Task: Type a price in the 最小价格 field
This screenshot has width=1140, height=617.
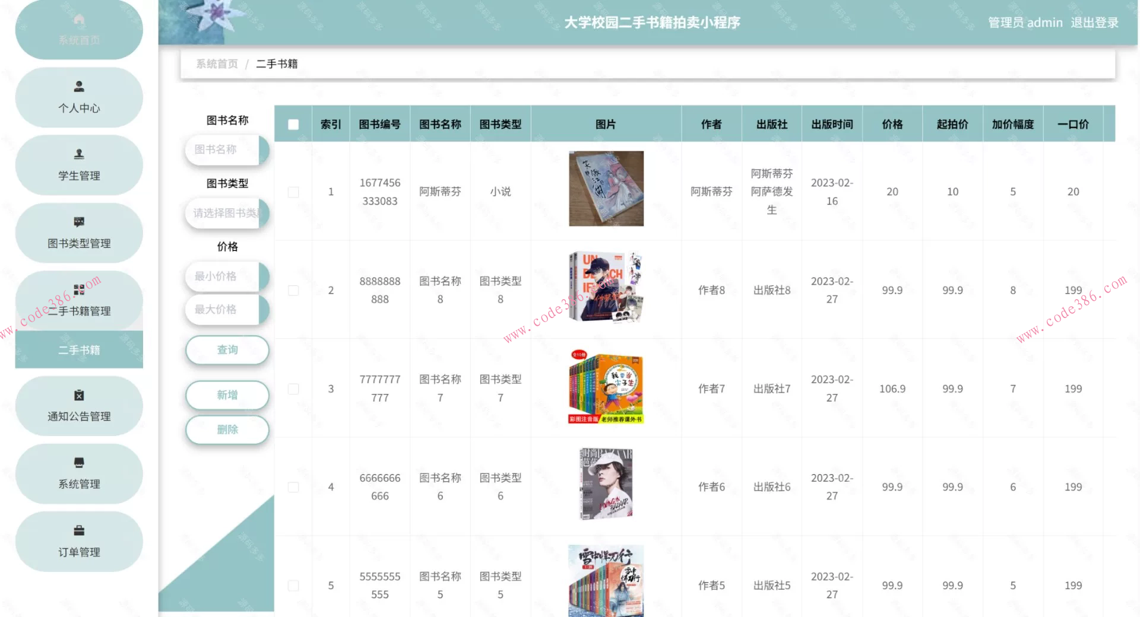Action: 226,276
